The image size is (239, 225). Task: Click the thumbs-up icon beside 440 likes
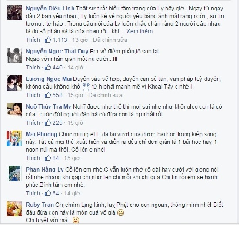[48, 67]
